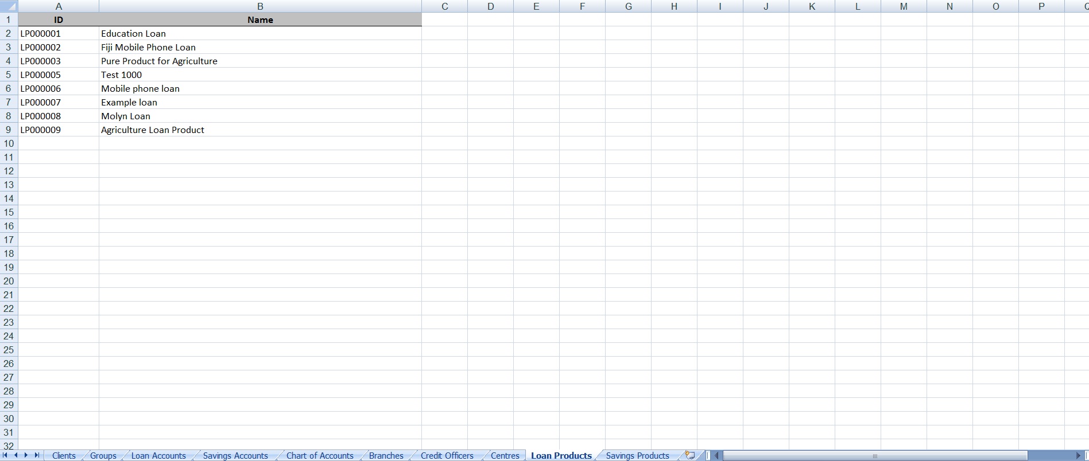Jump to first sheet with navigation arrow
The width and height of the screenshot is (1089, 461).
coord(5,455)
